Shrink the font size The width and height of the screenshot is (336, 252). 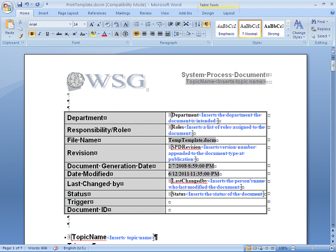pos(99,25)
